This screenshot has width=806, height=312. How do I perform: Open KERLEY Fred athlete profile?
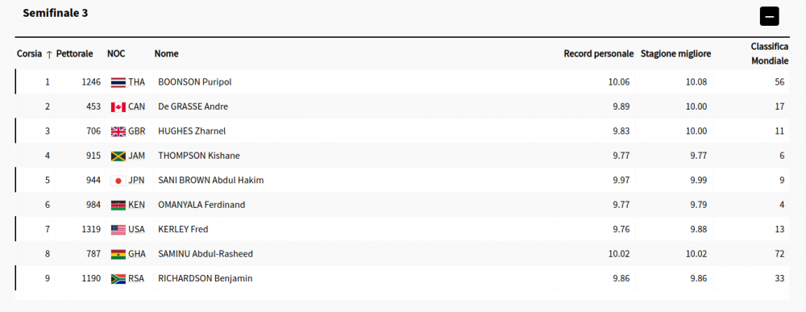click(x=183, y=229)
